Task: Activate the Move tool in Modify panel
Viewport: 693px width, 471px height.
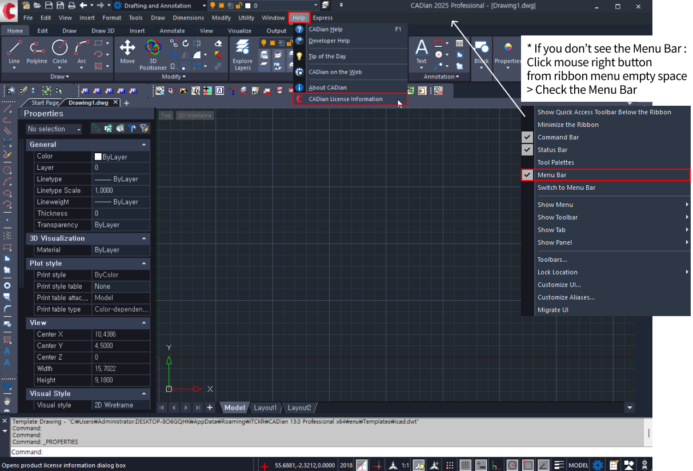Action: point(127,52)
